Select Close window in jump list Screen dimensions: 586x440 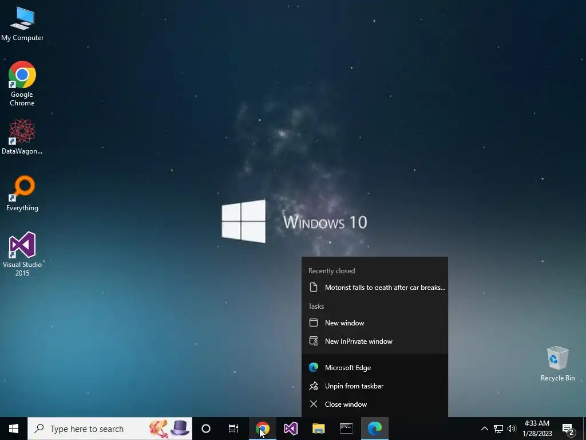click(375, 404)
